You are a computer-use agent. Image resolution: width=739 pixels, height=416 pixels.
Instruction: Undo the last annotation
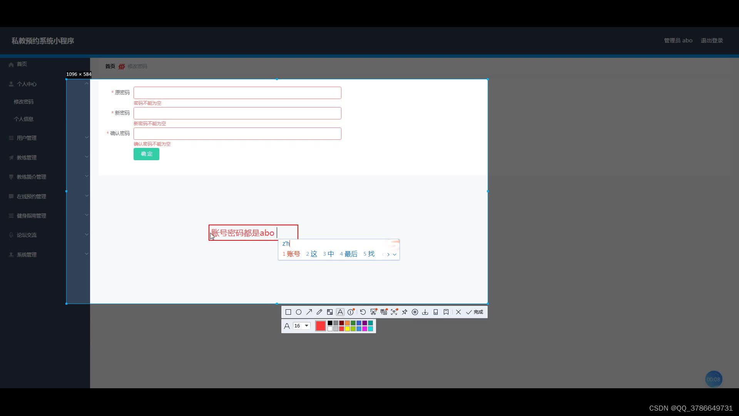(x=363, y=312)
